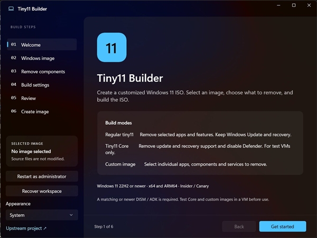The image size is (317, 238).
Task: Click the Selected Image info card
Action: [42, 151]
